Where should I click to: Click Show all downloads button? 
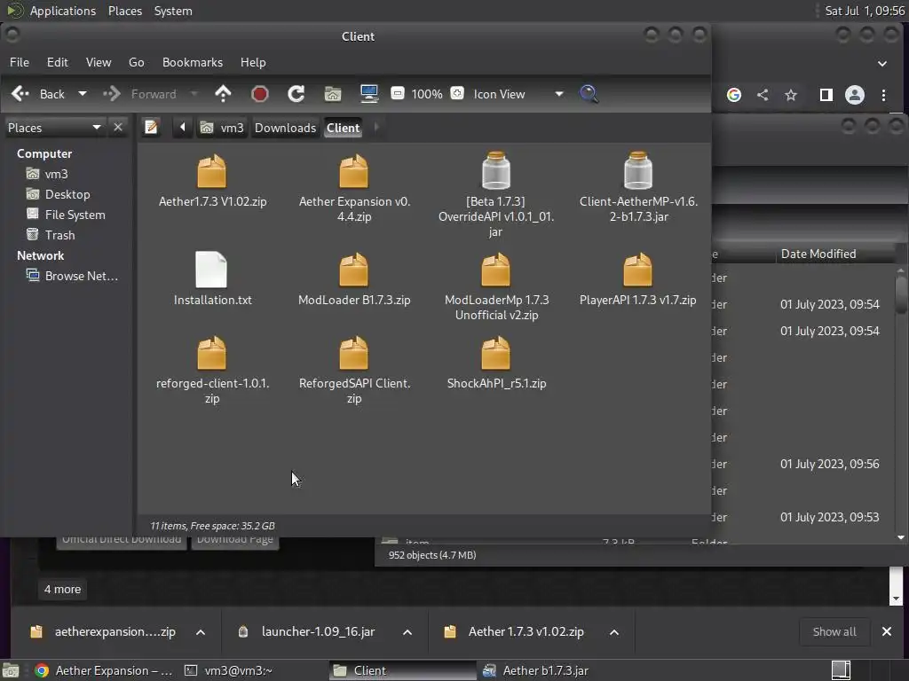coord(834,631)
